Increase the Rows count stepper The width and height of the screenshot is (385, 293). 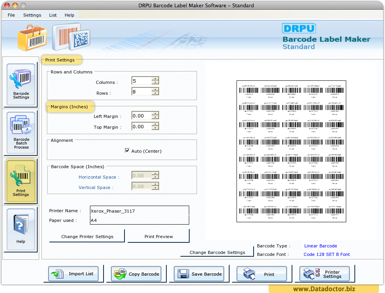pyautogui.click(x=155, y=90)
